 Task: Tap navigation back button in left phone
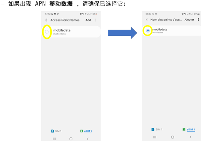point(87,139)
